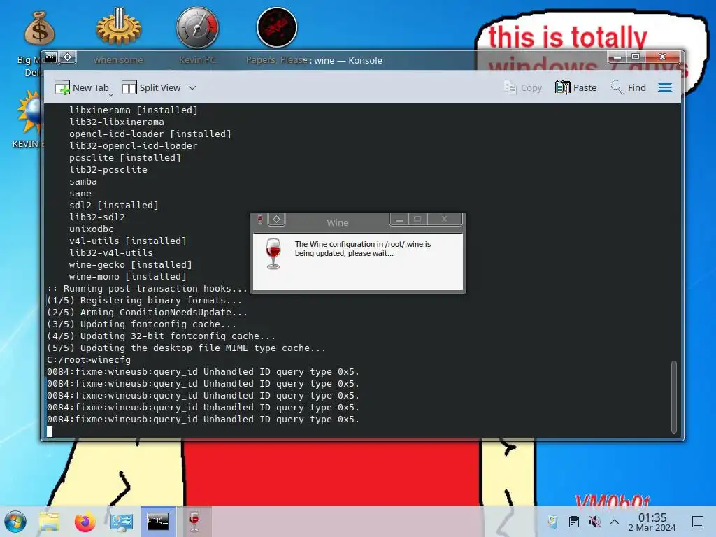Click the Copy button in Konsole
The height and width of the screenshot is (537, 716).
coord(523,87)
